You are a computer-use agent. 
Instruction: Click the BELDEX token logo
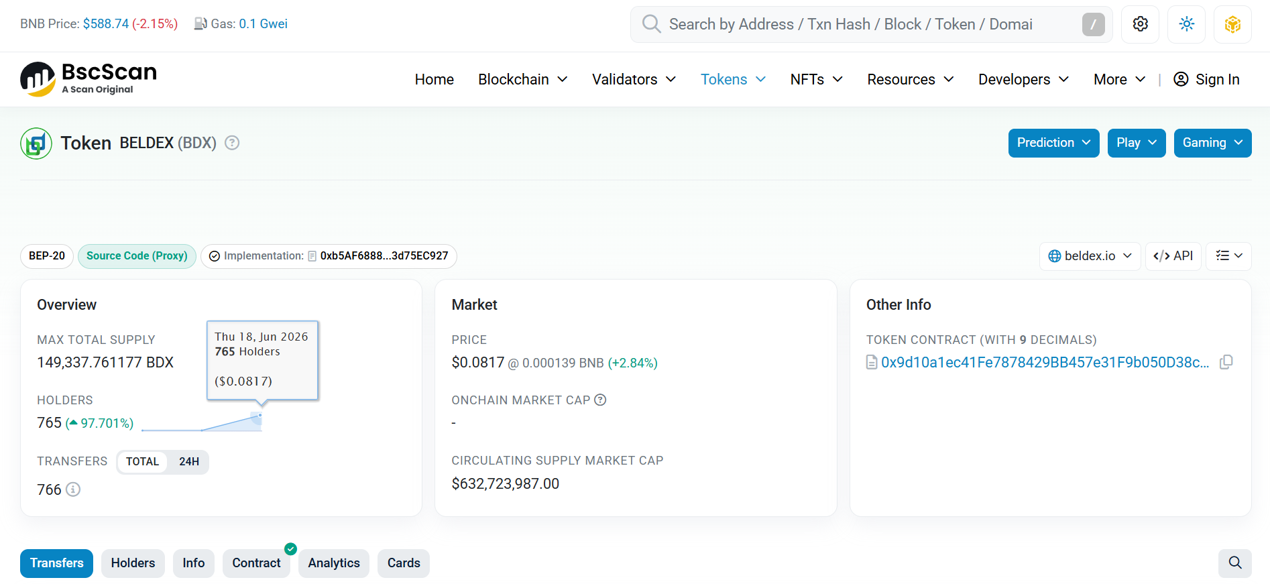[x=36, y=143]
